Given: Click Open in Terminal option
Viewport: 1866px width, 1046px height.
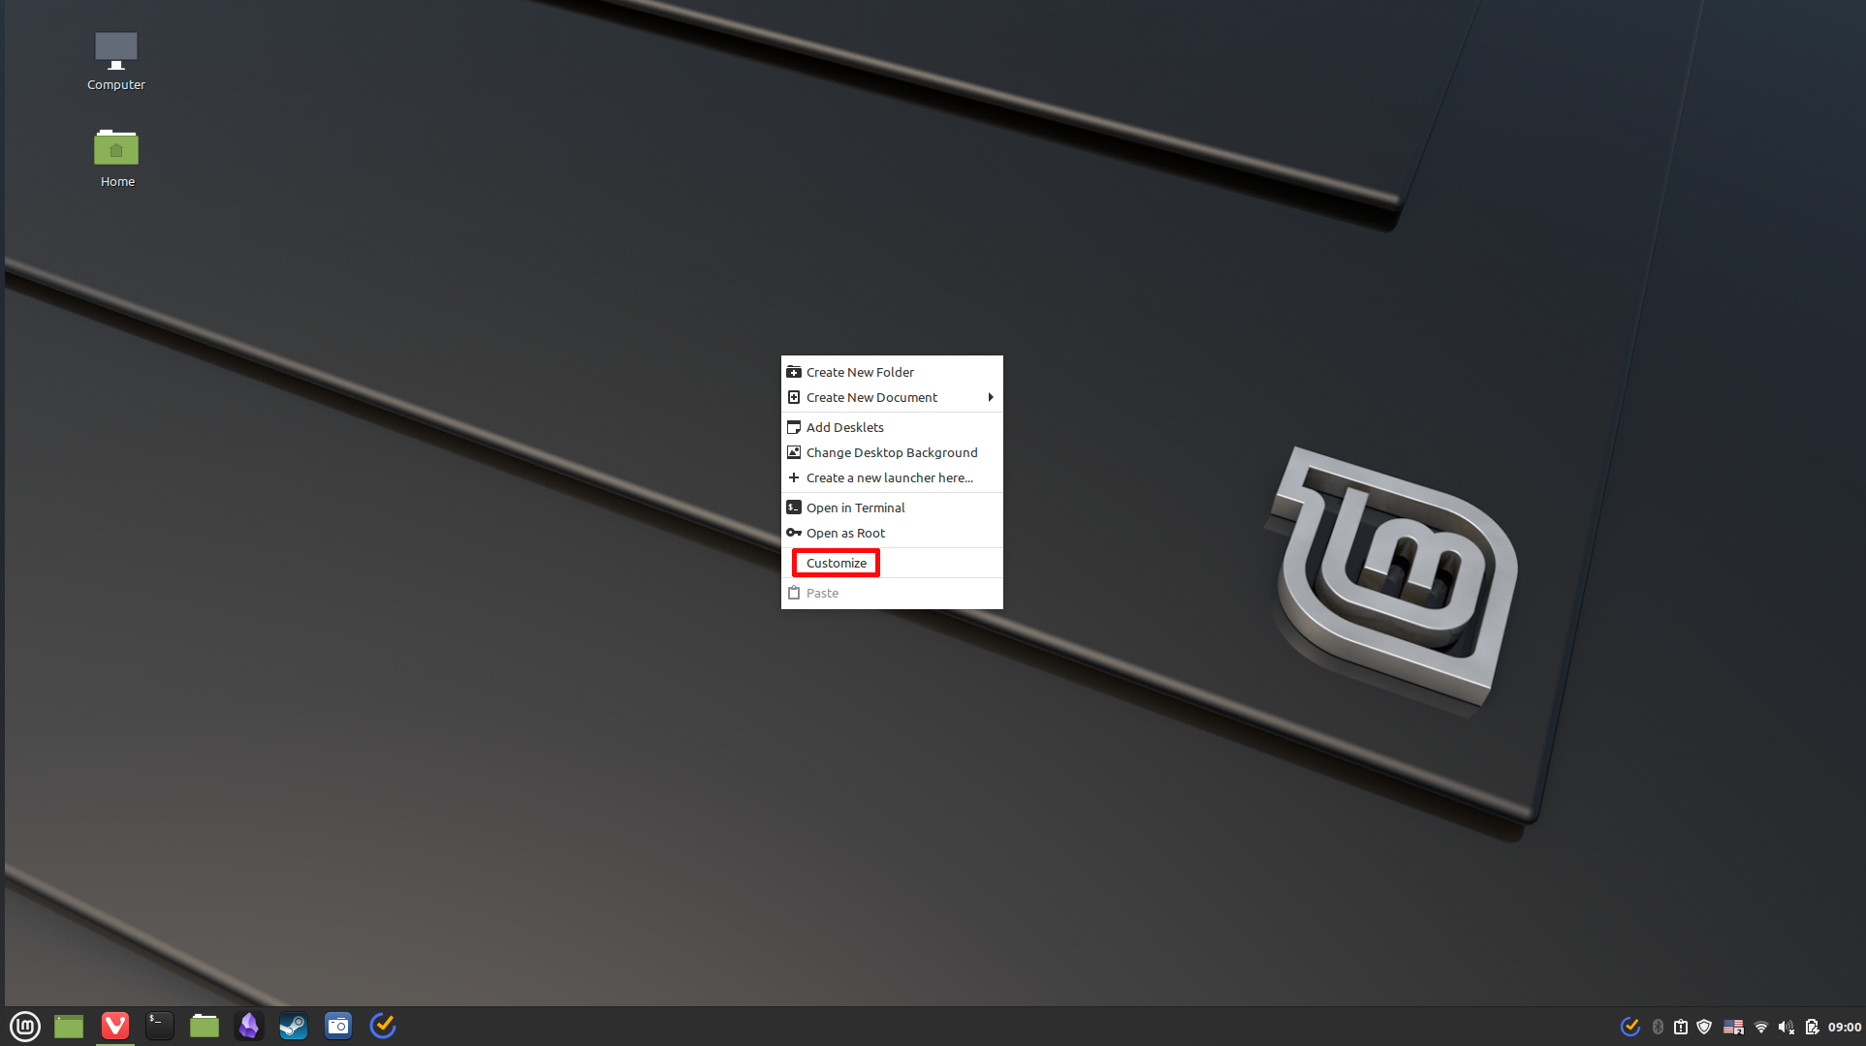Looking at the screenshot, I should coord(855,507).
